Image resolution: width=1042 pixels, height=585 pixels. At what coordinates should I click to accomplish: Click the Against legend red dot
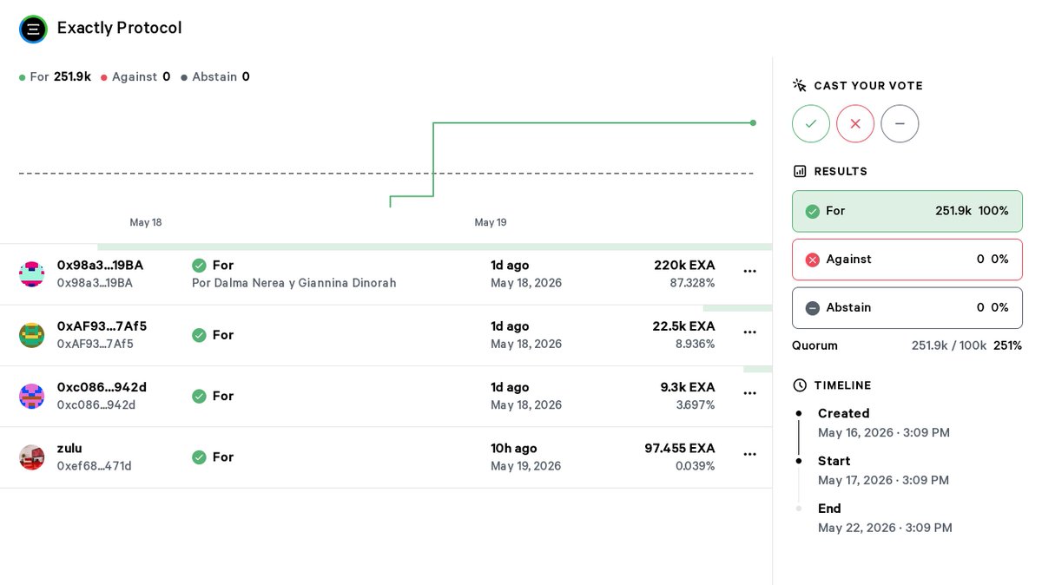(103, 77)
